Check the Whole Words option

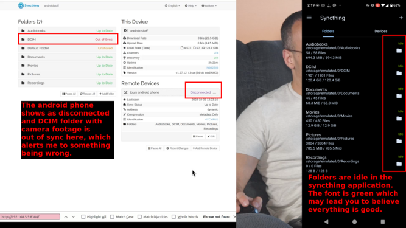[173, 216]
